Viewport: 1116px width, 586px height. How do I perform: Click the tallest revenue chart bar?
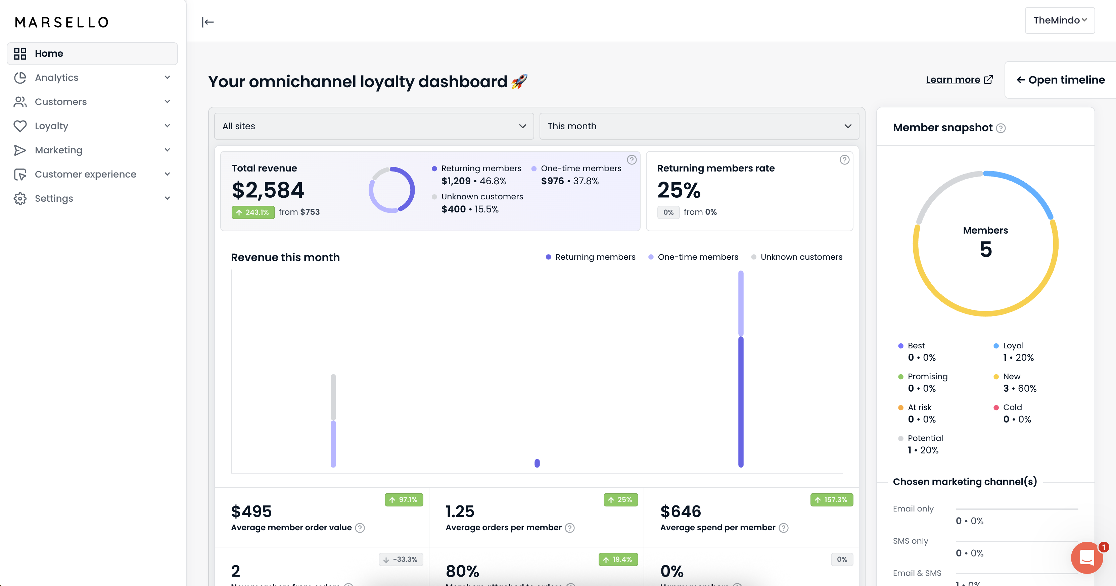pyautogui.click(x=741, y=368)
